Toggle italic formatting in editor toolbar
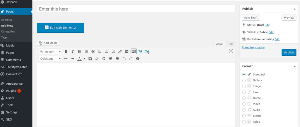This screenshot has width=300, height=127. (73, 51)
